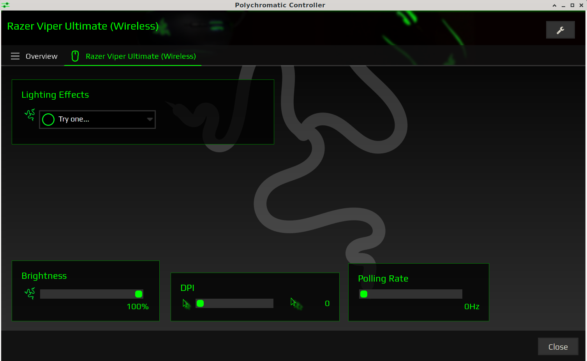Viewport: 587px width, 361px height.
Task: Click the 'Lighting Effects' heading
Action: click(55, 95)
